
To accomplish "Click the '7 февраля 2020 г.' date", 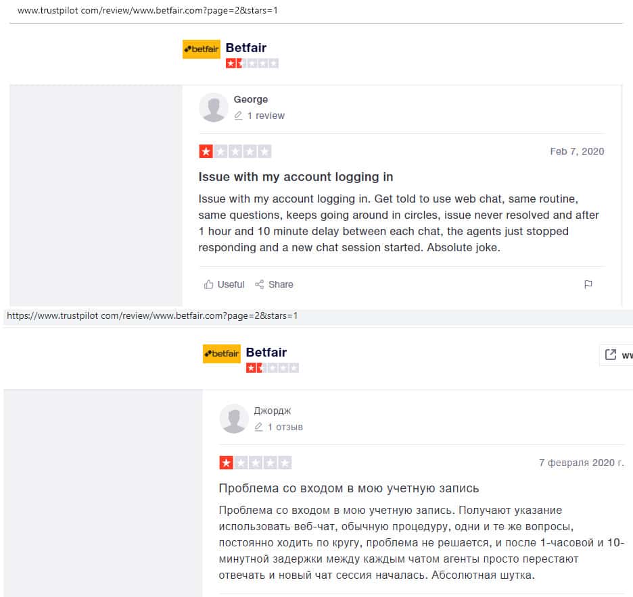I will pyautogui.click(x=582, y=463).
